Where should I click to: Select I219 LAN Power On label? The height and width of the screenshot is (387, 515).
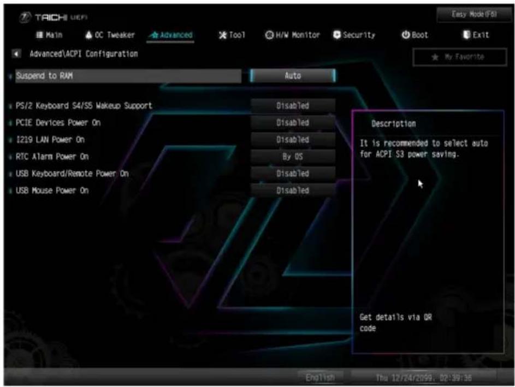(x=50, y=140)
